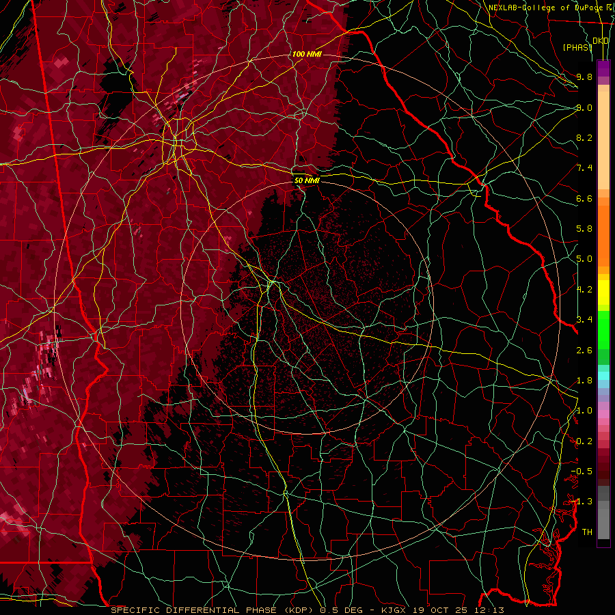Image resolution: width=615 pixels, height=615 pixels.
Task: Click the '19 OCT 25 12:13' timestamp
Action: point(458,610)
